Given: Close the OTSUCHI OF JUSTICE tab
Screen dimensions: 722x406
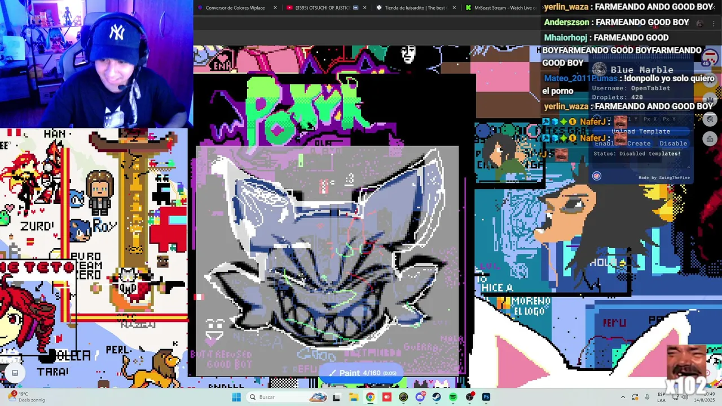Looking at the screenshot, I should click(364, 8).
